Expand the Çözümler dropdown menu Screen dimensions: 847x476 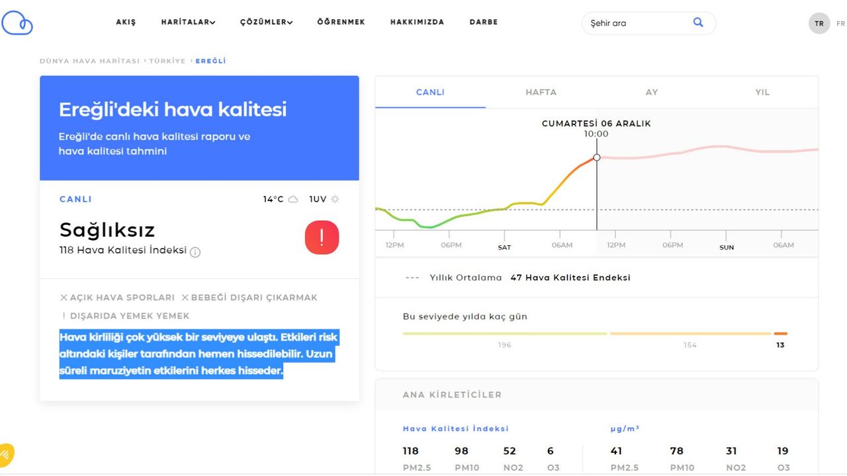266,22
